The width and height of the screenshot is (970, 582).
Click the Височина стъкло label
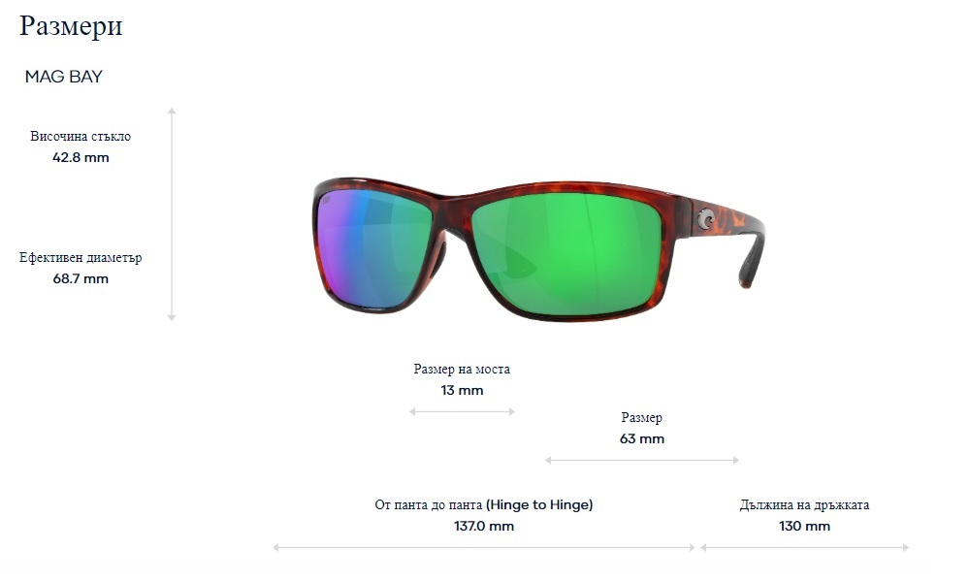click(x=81, y=136)
